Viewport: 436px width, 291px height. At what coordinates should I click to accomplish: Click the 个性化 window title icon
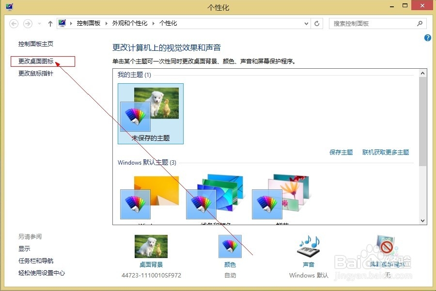click(x=9, y=7)
